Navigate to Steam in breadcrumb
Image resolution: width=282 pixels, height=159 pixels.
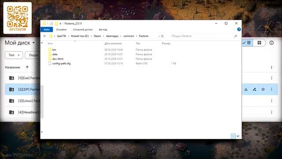tap(97, 36)
